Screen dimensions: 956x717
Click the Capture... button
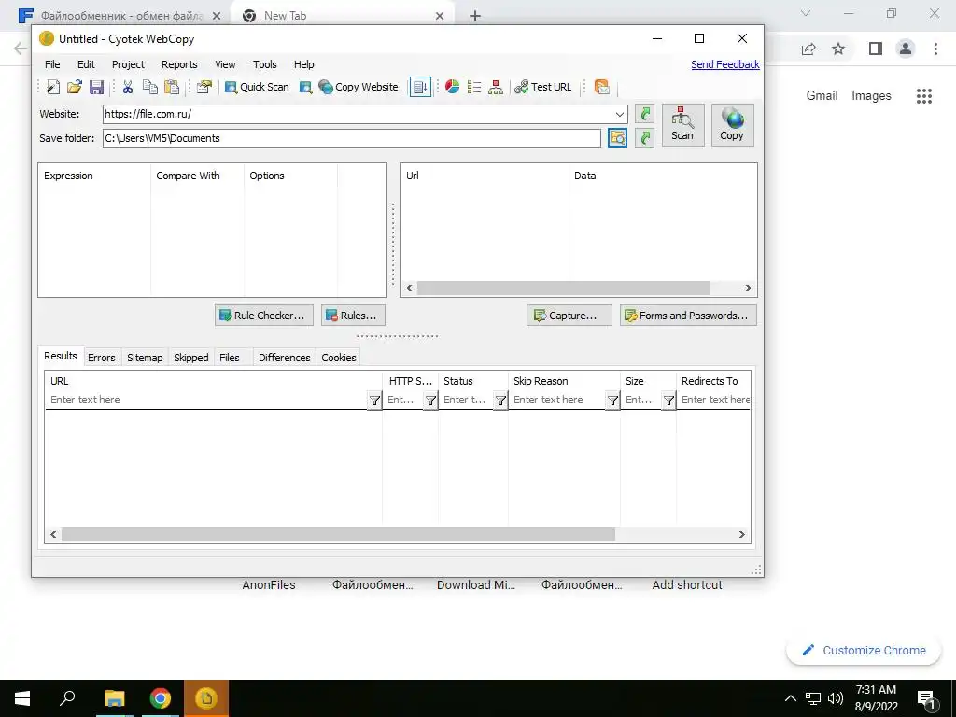point(569,316)
